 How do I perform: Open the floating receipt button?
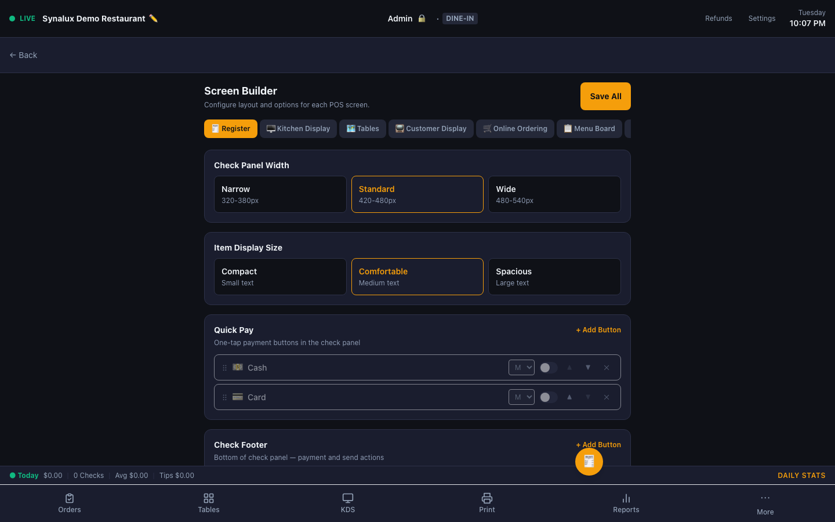click(589, 462)
